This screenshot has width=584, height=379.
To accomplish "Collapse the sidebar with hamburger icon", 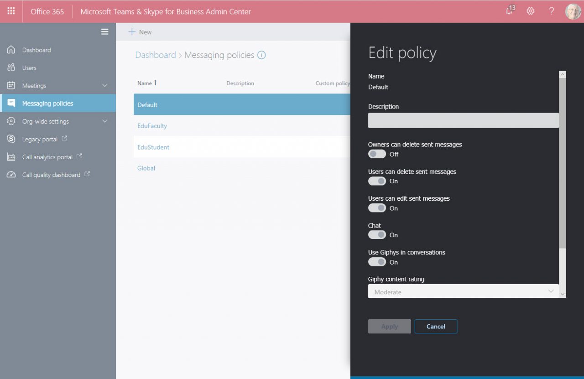I will coord(104,31).
